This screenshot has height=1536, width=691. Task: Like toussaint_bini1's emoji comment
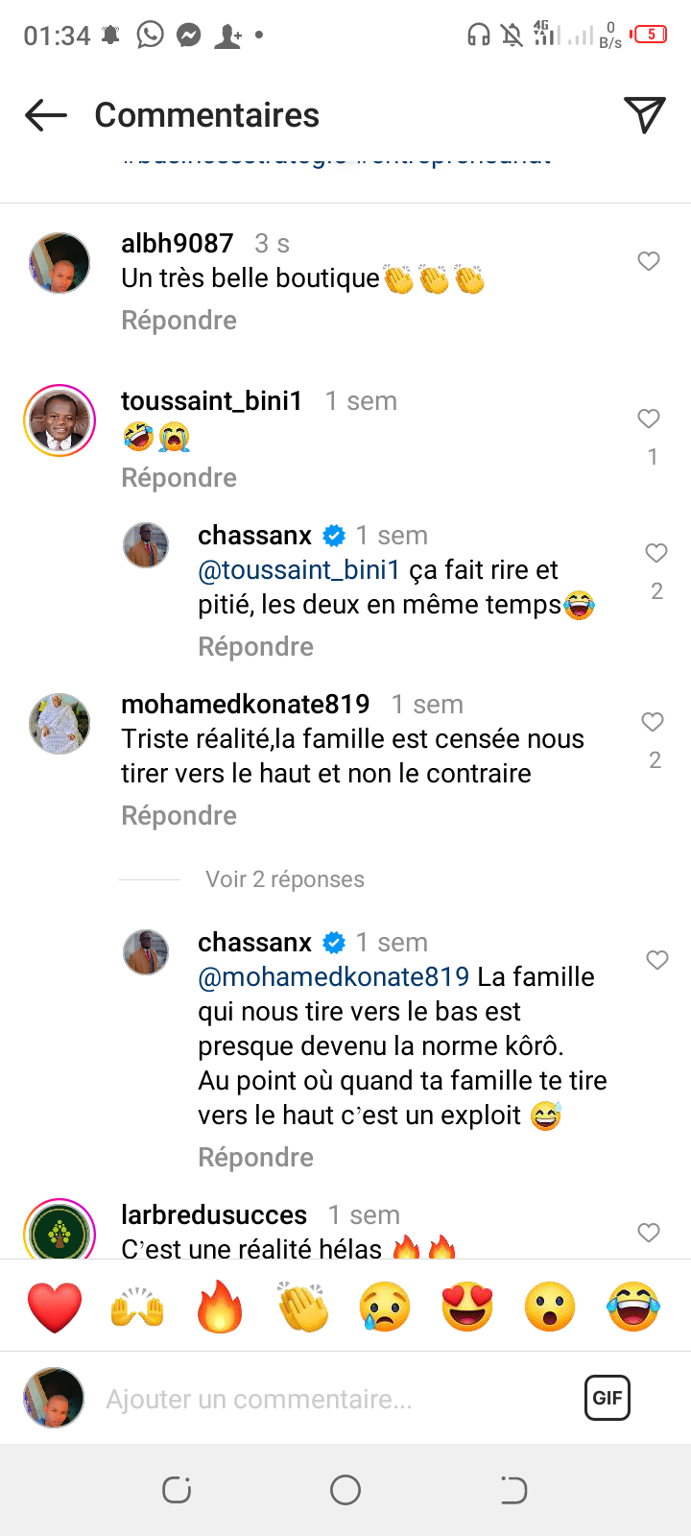pos(649,419)
